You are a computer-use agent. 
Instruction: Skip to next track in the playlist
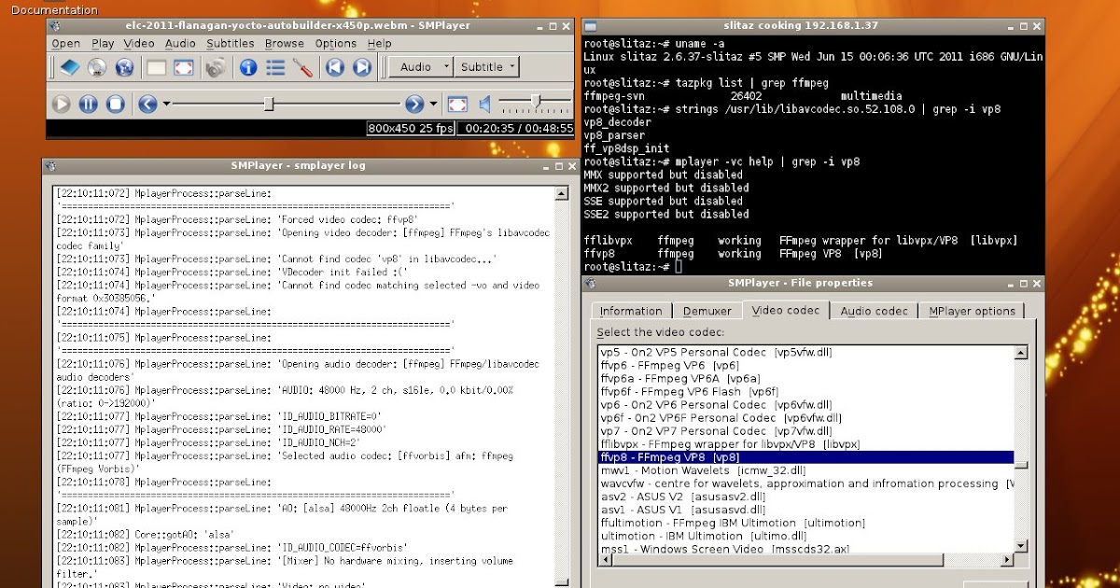362,67
